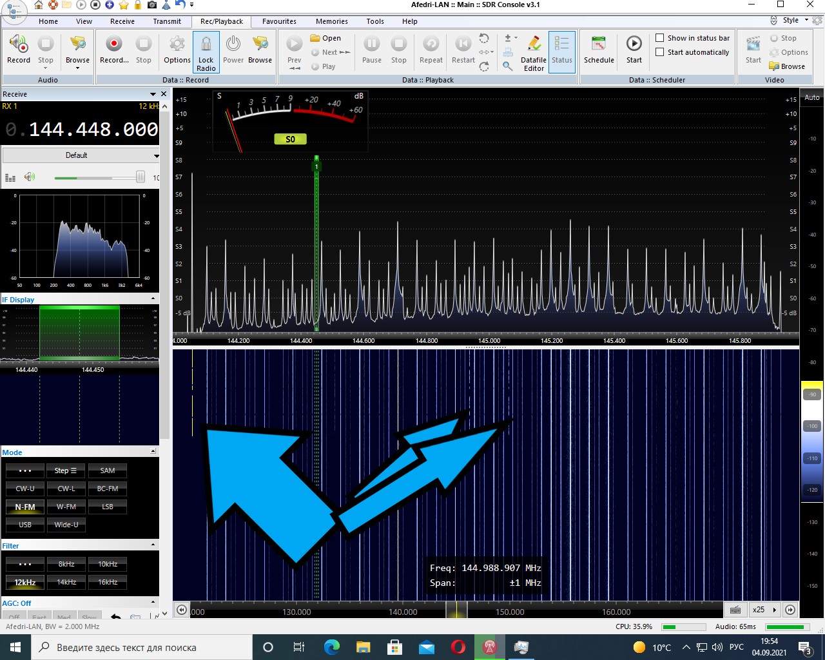Choose the 16kHz filter button
This screenshot has height=660, width=825.
click(x=108, y=582)
